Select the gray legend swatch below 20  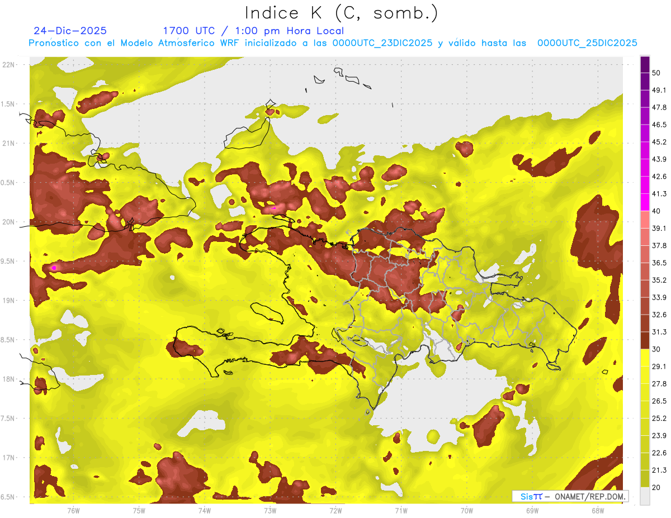tap(645, 496)
